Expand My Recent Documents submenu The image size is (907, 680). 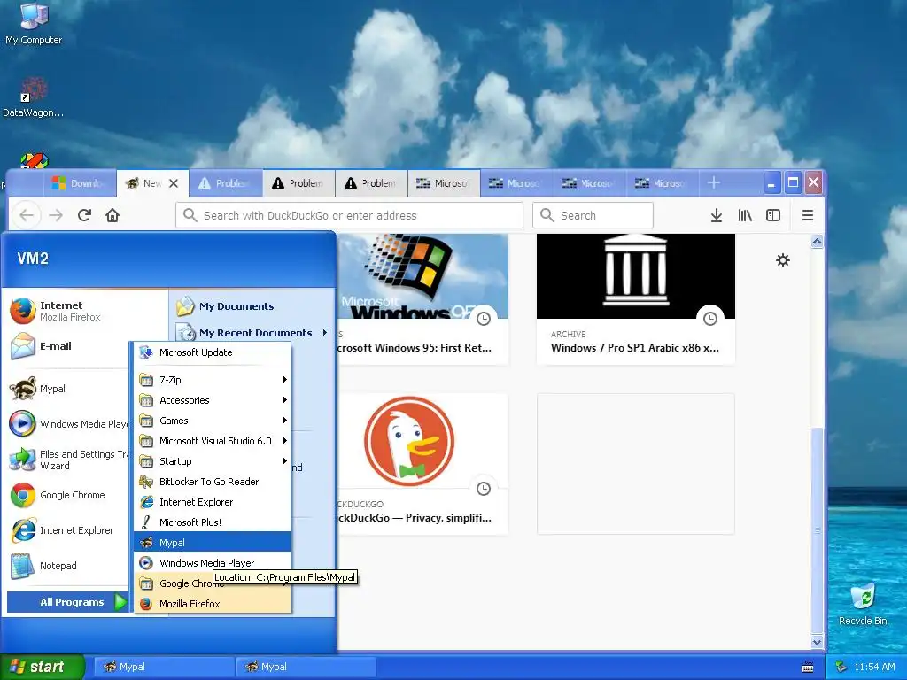(x=252, y=333)
